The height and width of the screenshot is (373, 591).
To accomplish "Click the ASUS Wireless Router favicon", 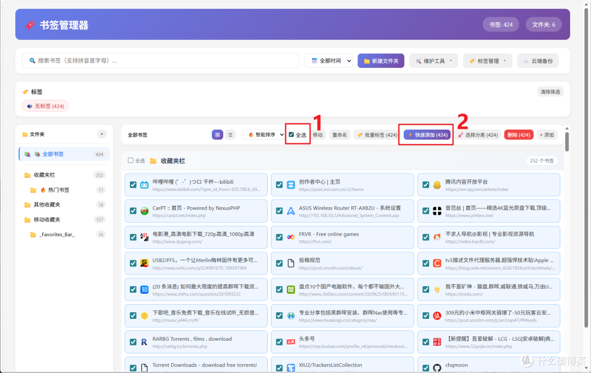I will 291,211.
